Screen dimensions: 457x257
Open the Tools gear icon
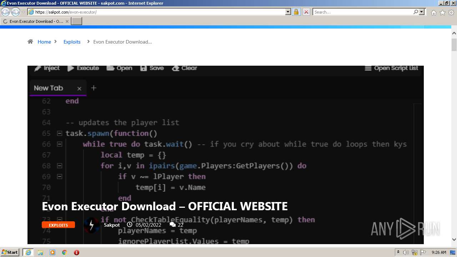(x=451, y=12)
